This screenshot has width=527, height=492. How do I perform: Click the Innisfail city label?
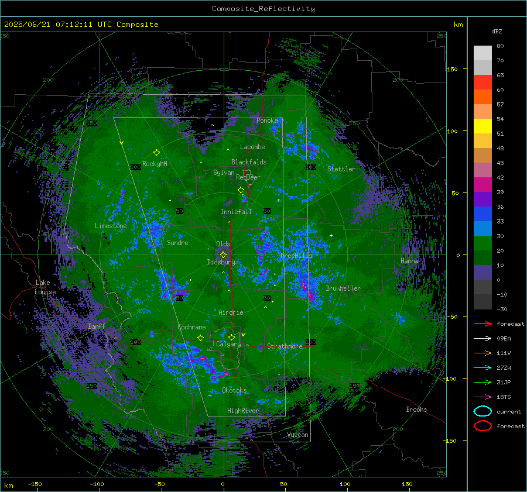tap(237, 212)
